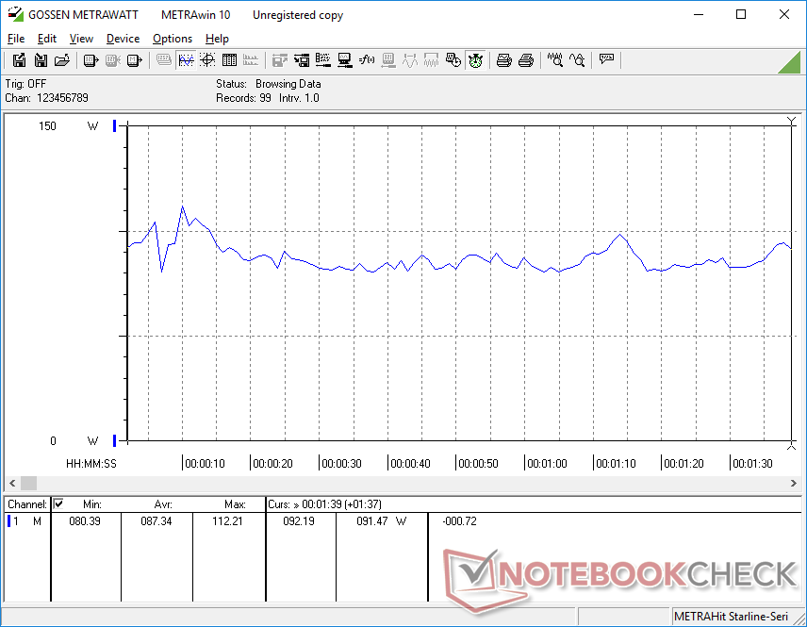The width and height of the screenshot is (807, 627).
Task: Open the Options menu
Action: coord(173,39)
